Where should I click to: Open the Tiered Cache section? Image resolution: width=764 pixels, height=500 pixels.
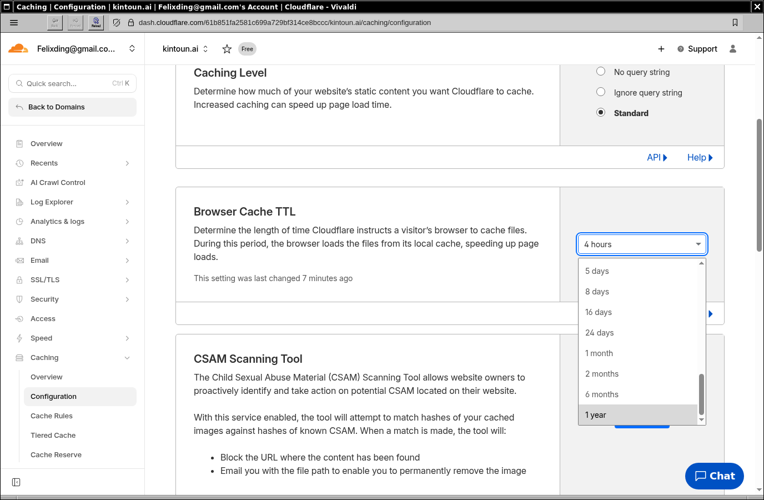click(x=53, y=435)
